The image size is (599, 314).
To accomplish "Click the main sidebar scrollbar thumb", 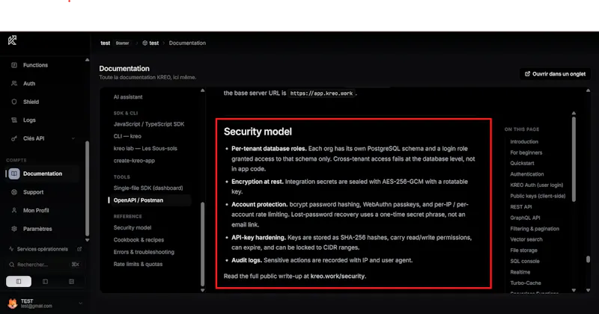I will pos(87,189).
